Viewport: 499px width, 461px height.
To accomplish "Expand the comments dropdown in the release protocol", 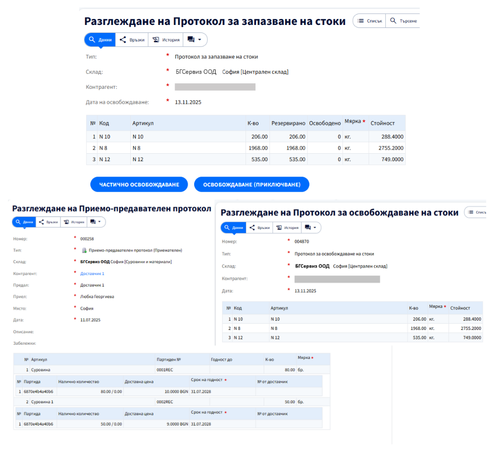I will [x=315, y=227].
